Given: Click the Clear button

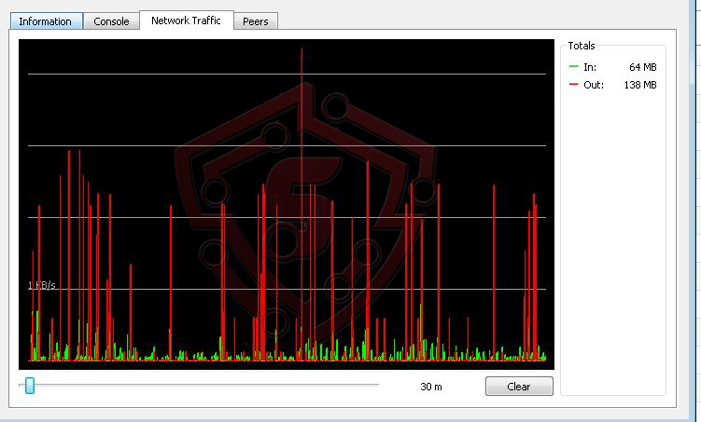Looking at the screenshot, I should (519, 387).
